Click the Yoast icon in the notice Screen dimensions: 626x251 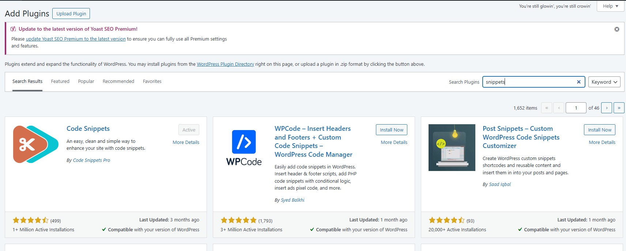click(x=13, y=29)
